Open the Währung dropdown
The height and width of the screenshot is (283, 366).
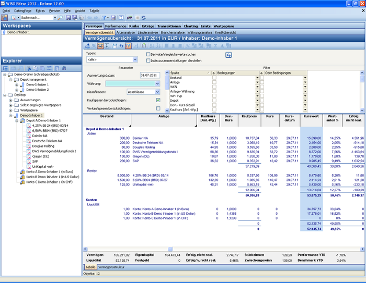pos(157,83)
